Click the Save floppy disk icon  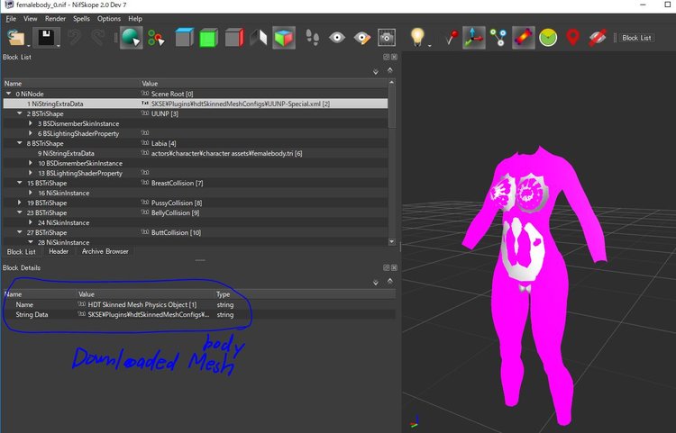coord(46,38)
